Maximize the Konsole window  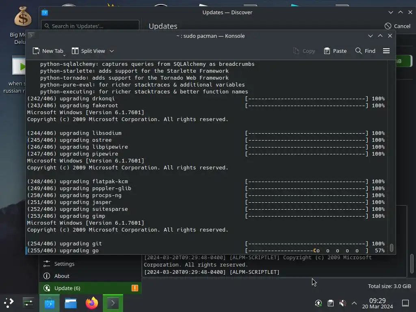(x=380, y=36)
